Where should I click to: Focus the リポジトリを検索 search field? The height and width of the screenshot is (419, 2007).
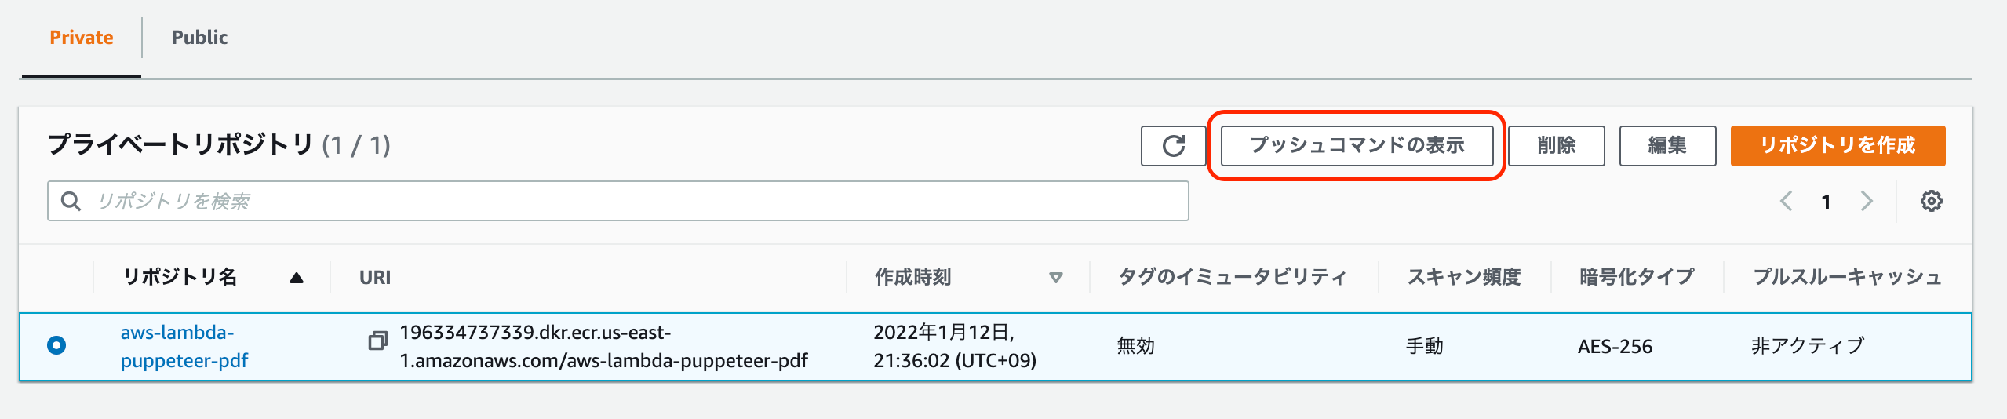(x=618, y=202)
